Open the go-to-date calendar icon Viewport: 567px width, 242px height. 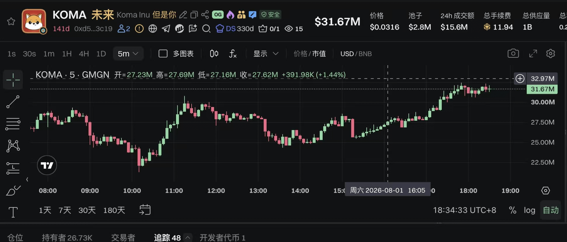[145, 210]
